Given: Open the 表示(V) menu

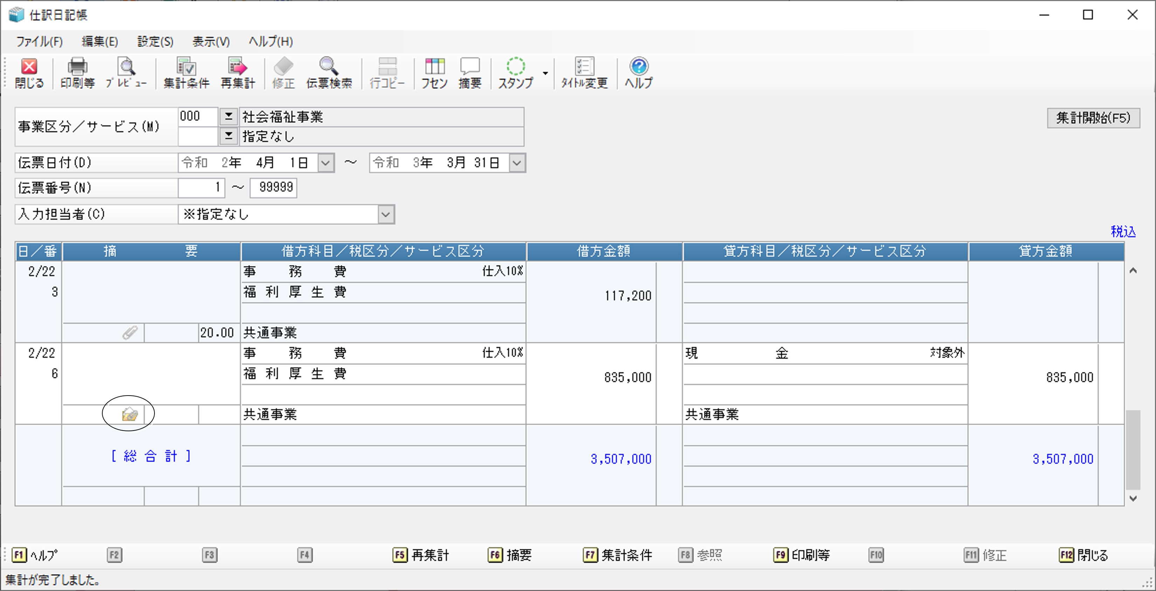Looking at the screenshot, I should click(x=211, y=42).
